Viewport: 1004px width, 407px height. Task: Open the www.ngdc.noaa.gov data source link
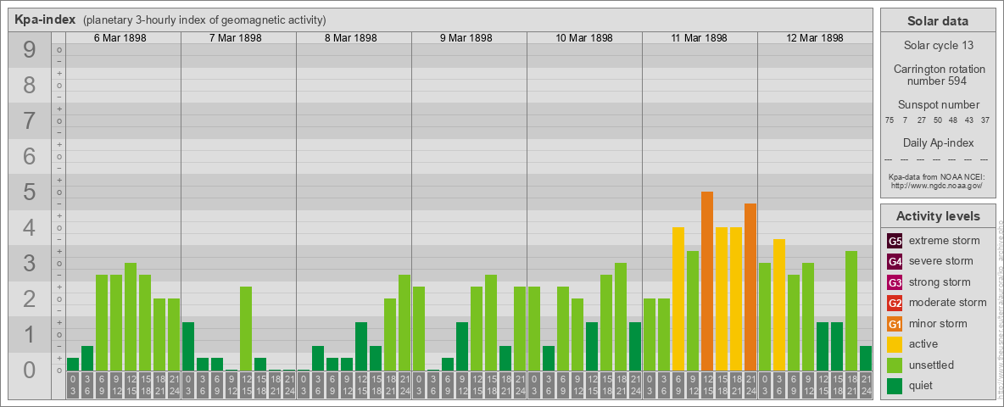pyautogui.click(x=937, y=185)
